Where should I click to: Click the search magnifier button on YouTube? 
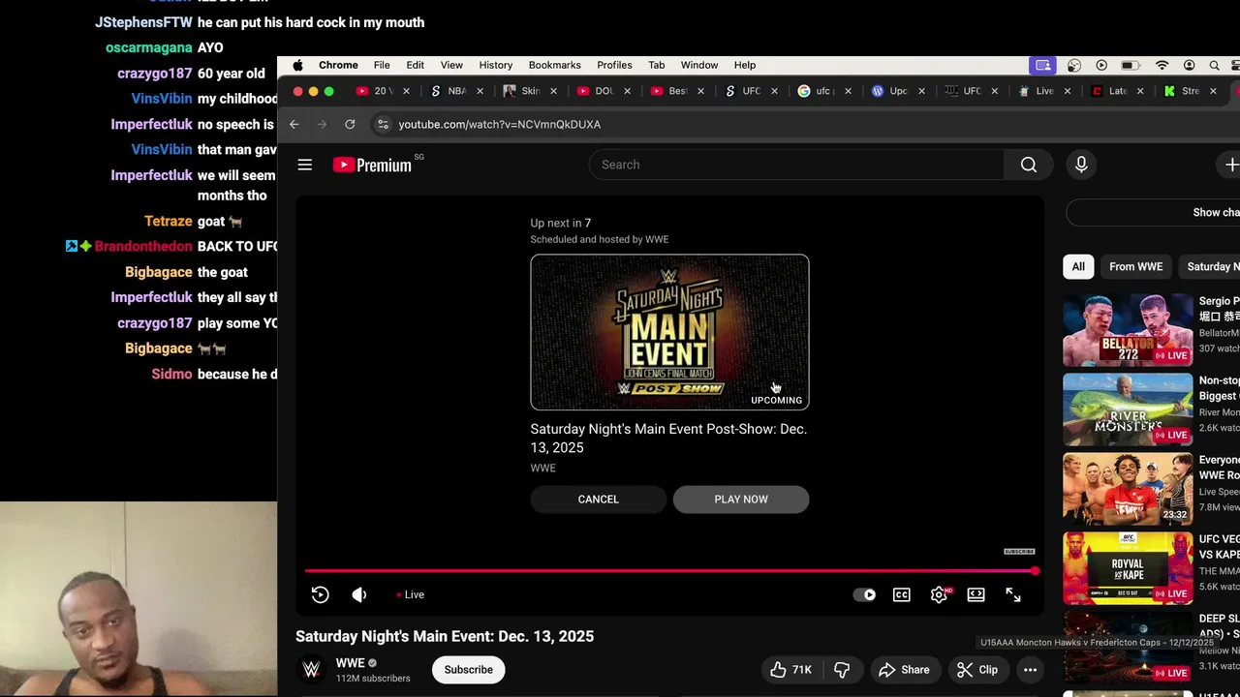pos(1029,165)
